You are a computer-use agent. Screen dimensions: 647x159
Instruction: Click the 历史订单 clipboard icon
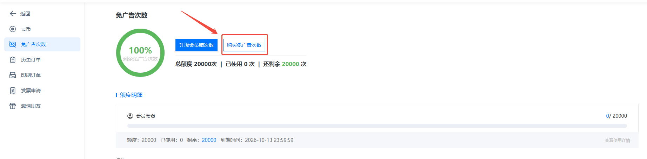coord(13,60)
